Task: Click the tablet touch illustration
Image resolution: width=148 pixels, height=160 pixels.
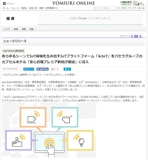Action: [49, 142]
